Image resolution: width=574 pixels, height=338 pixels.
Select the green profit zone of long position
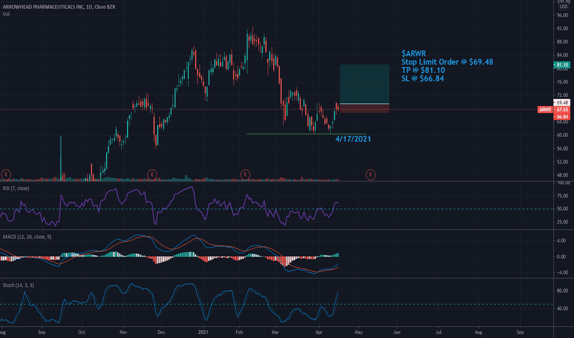click(364, 84)
